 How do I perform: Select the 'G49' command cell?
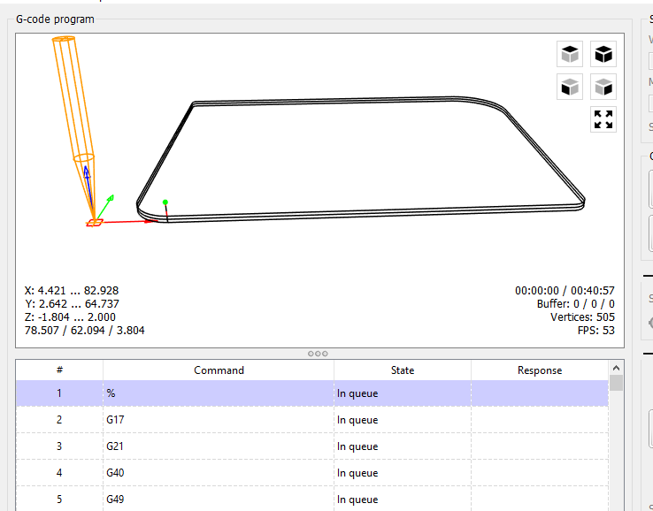219,499
